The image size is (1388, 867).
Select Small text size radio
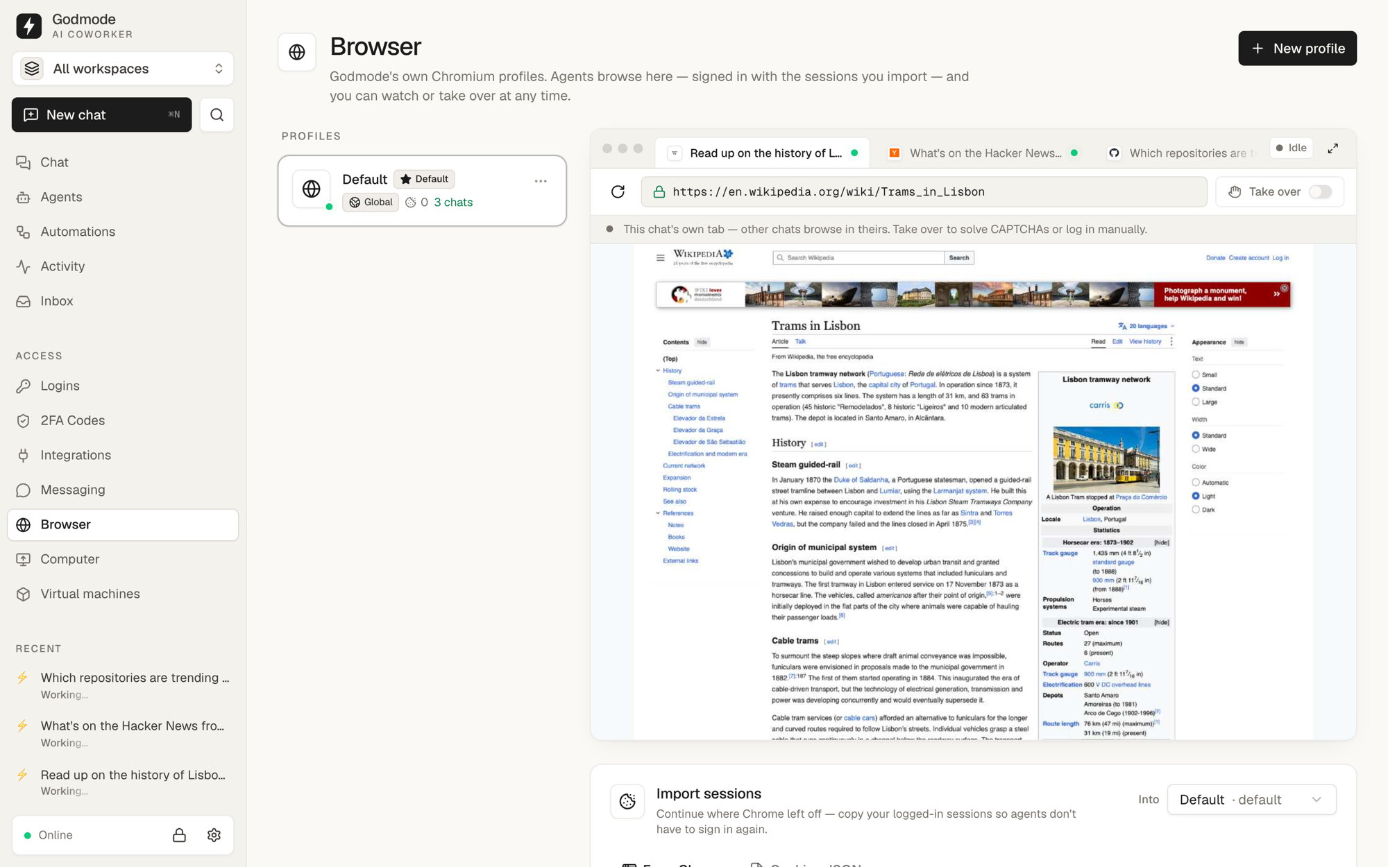click(1196, 375)
